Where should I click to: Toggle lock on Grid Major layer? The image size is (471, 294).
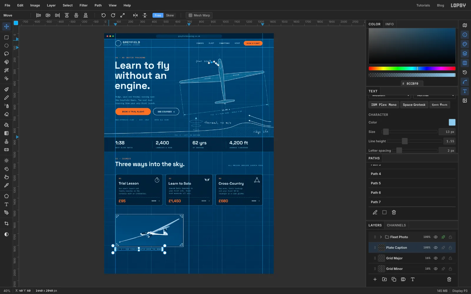click(450, 258)
